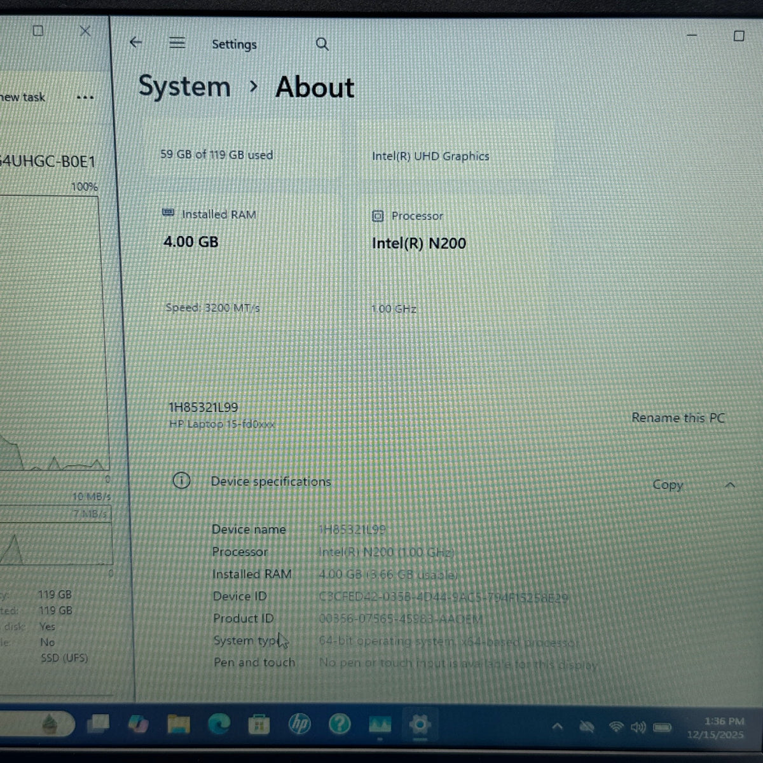Viewport: 763px width, 763px height.
Task: Open Copilot from the taskbar
Action: (138, 724)
